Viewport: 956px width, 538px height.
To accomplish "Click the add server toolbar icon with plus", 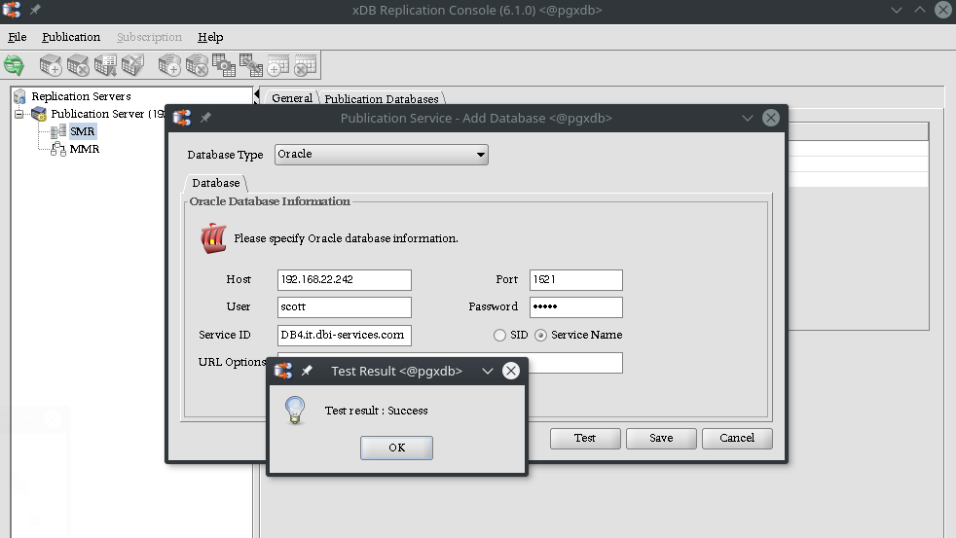I will click(x=50, y=65).
